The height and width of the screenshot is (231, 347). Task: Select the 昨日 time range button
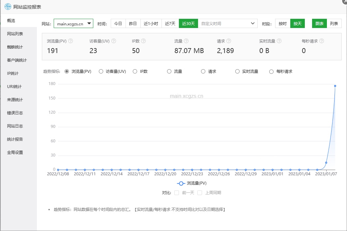133,23
